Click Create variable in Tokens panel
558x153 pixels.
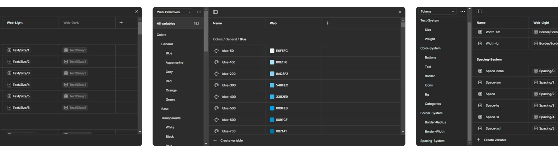(492, 140)
